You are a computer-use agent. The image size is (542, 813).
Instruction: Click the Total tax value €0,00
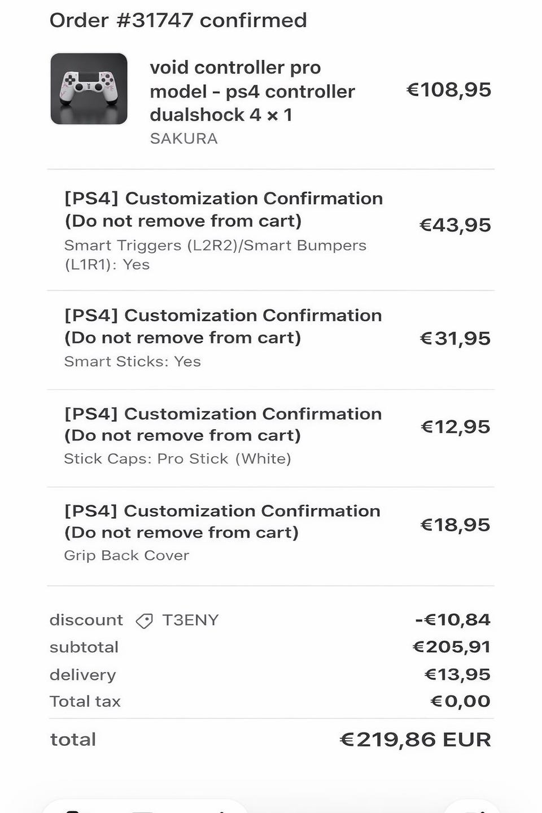pyautogui.click(x=460, y=701)
